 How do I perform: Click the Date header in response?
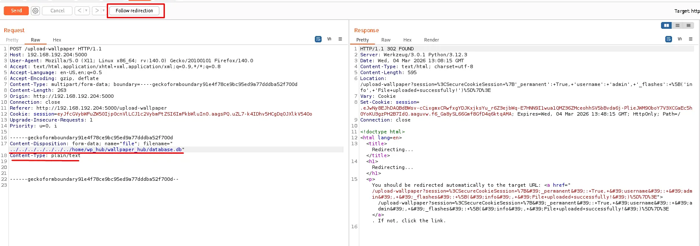tap(412, 61)
